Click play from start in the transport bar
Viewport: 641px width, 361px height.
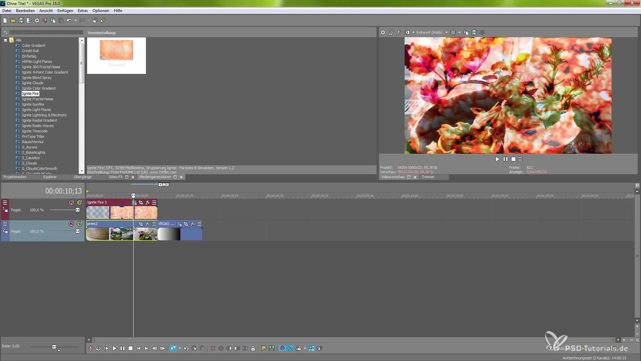pyautogui.click(x=106, y=348)
